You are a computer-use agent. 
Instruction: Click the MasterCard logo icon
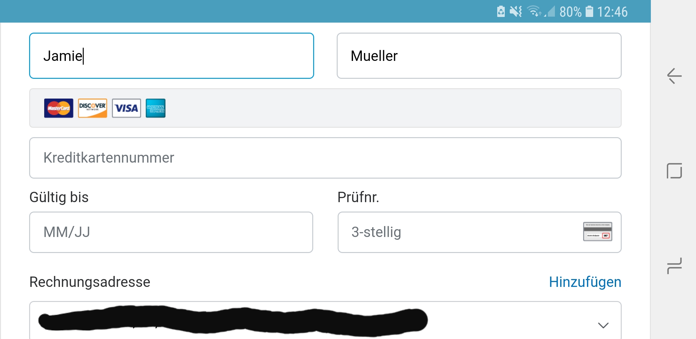tap(59, 108)
